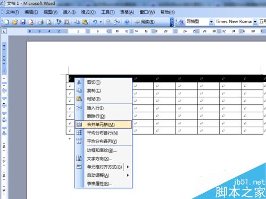
Task: Open toolbar options handle beside Reading button
Action: 172,22
